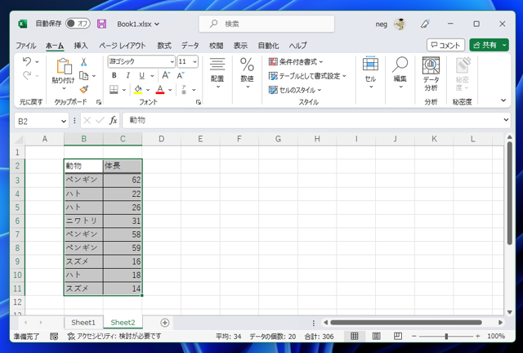This screenshot has height=353, width=523.
Task: Open the font name dropdown
Action: 172,62
